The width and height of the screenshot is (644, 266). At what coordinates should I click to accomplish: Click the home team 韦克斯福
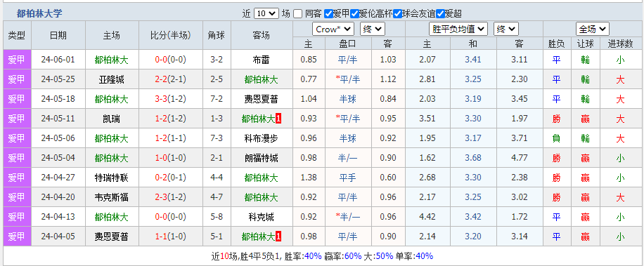point(111,197)
